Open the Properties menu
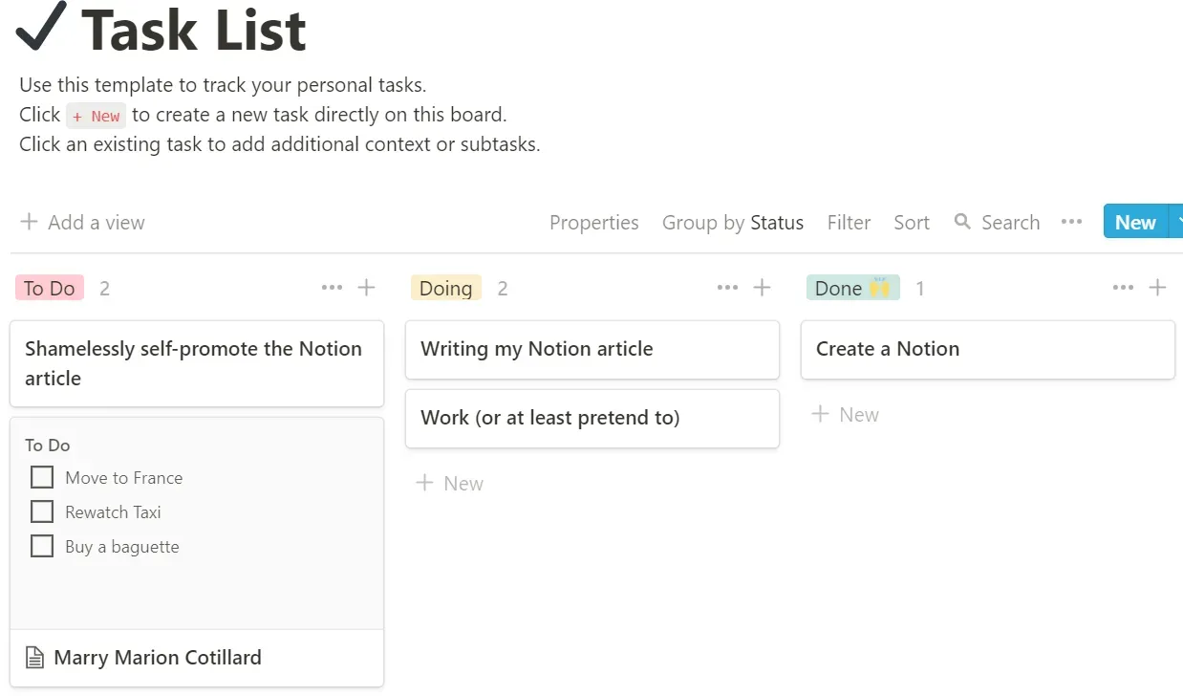1183x696 pixels. click(x=593, y=223)
